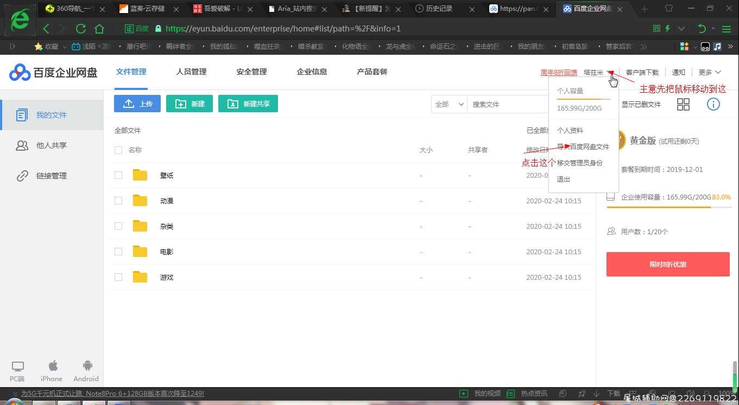This screenshot has height=405, width=739.
Task: Expand the 更多 dropdown in header
Action: click(x=710, y=72)
